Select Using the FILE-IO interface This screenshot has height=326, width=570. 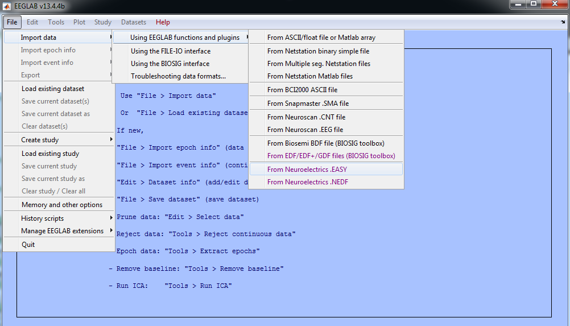181,51
